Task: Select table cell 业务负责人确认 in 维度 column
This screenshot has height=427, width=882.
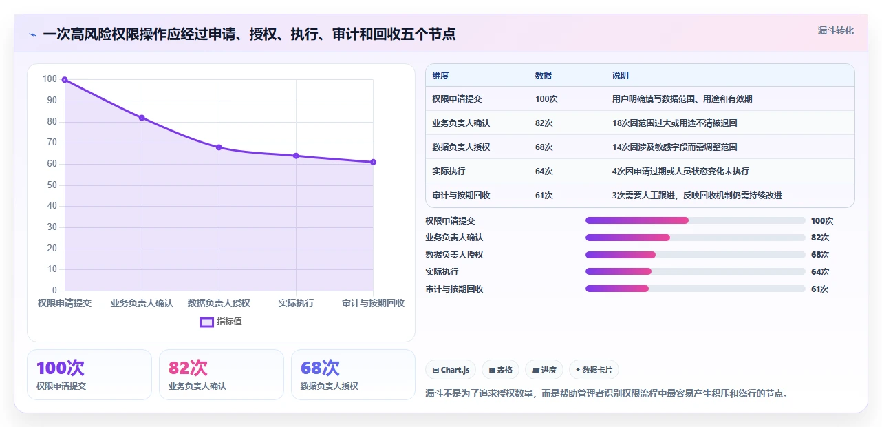Action: point(461,123)
